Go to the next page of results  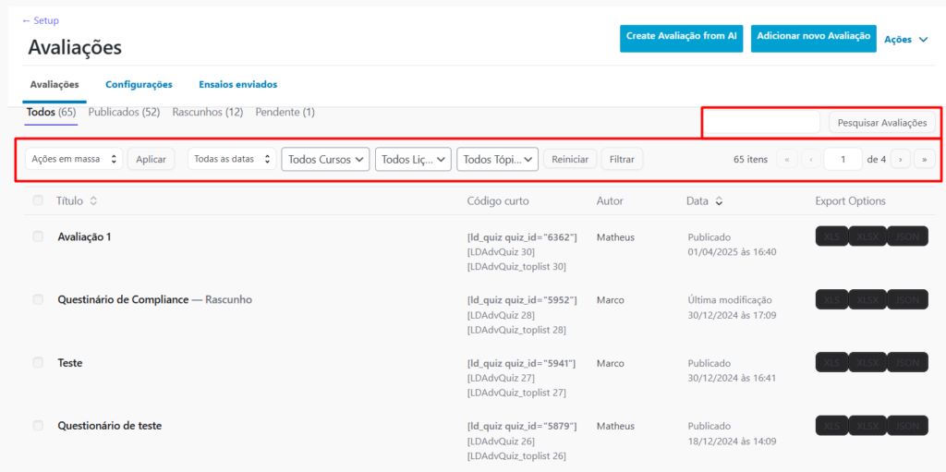[x=900, y=159]
